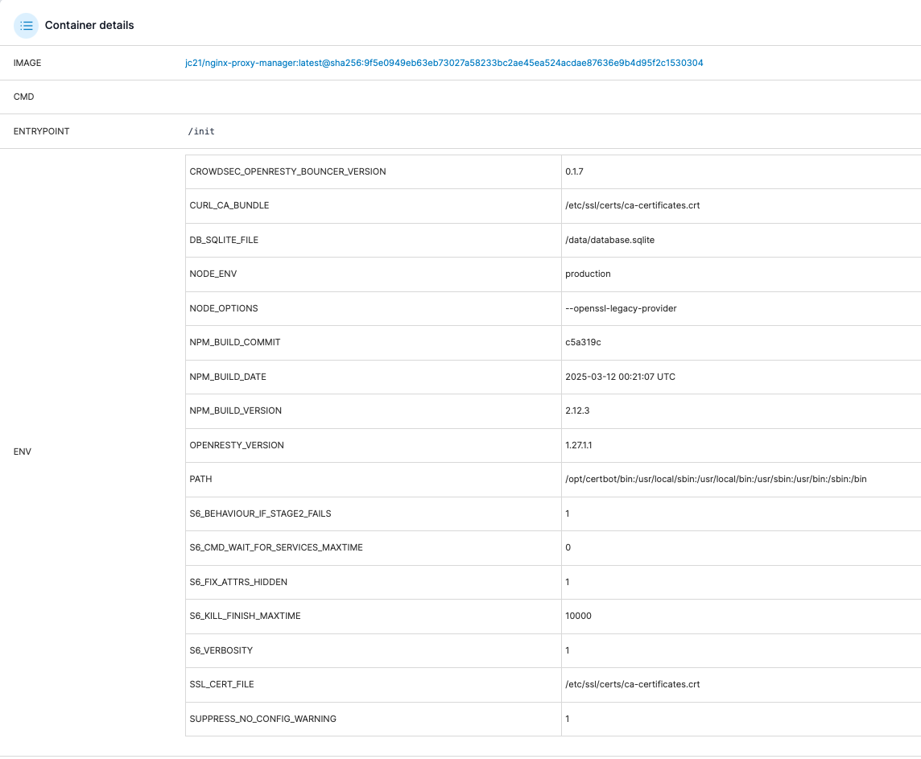The image size is (921, 759).
Task: Click the NPM_BUILD_COMMIT hash c5a319c
Action: 583,342
